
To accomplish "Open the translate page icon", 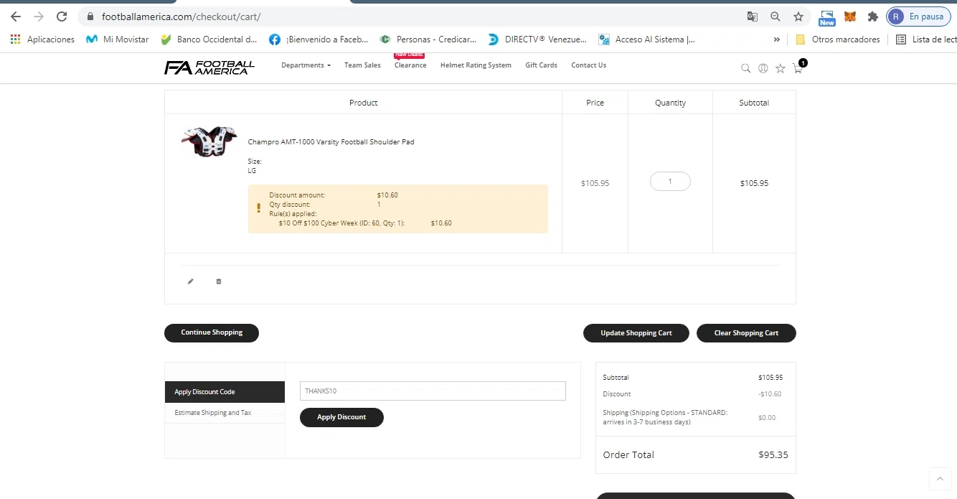I will 752,17.
